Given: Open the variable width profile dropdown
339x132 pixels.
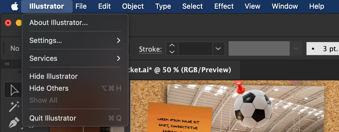Looking at the screenshot, I should click(x=296, y=49).
